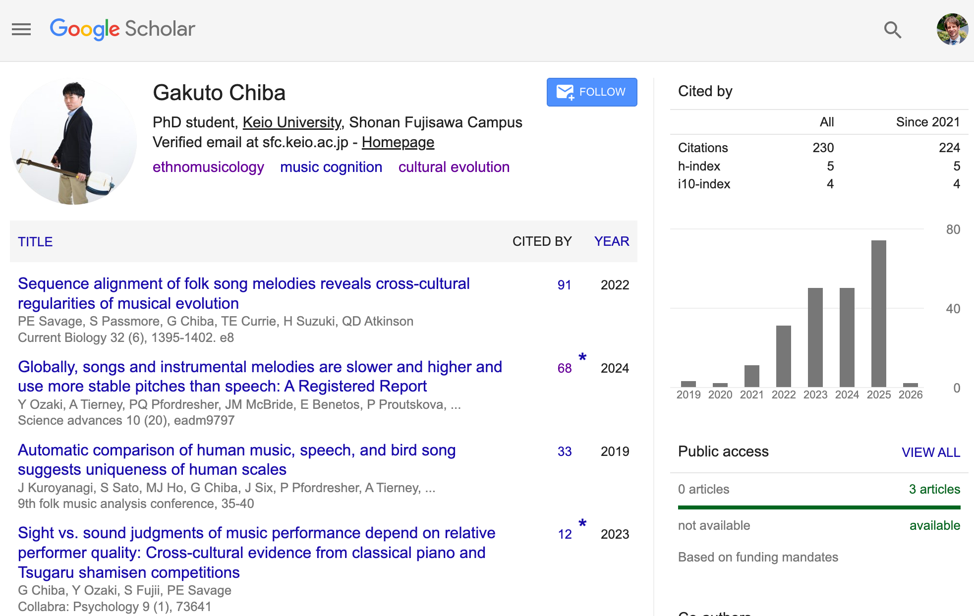The image size is (974, 616).
Task: Sort publications by the YEAR column
Action: coord(611,241)
